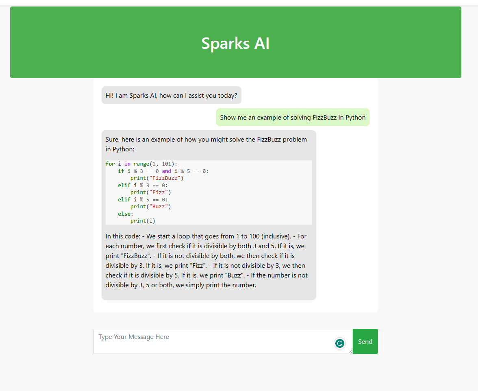Click the for keyword in the code

tap(110, 164)
